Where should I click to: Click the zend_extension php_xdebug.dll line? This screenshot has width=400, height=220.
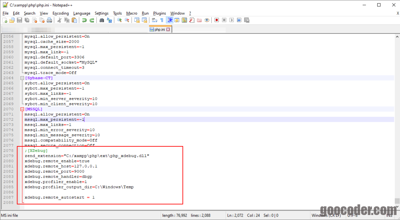tap(87, 156)
